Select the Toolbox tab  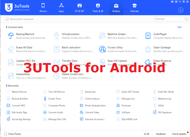(116, 8)
